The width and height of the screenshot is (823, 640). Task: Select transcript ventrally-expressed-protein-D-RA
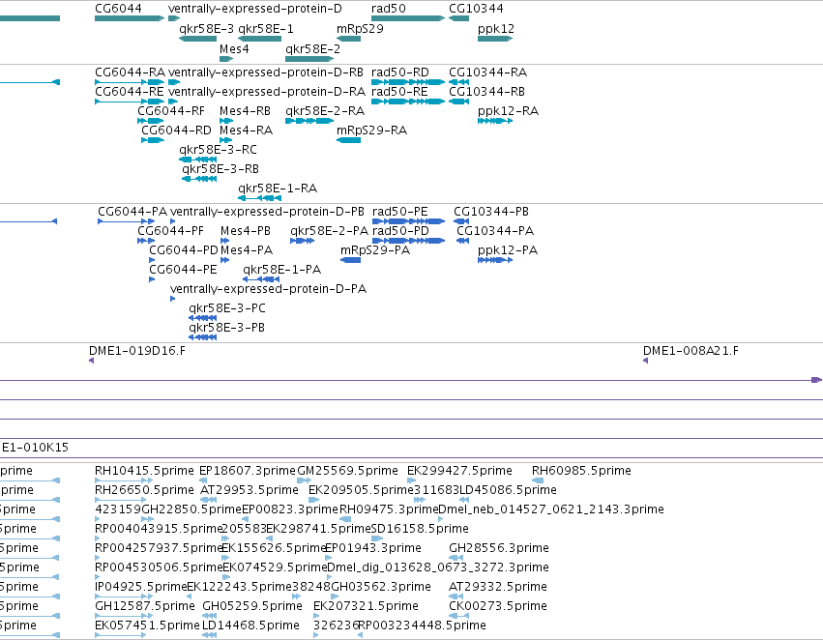[x=267, y=92]
